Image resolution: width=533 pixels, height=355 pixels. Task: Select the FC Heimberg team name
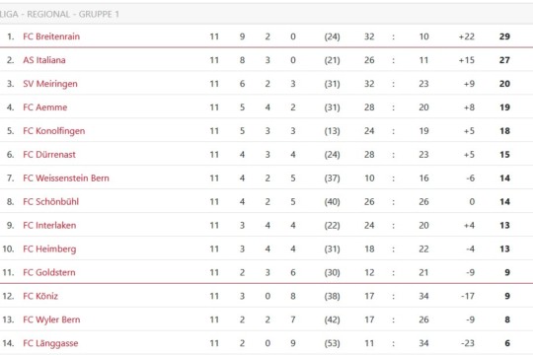(x=49, y=249)
